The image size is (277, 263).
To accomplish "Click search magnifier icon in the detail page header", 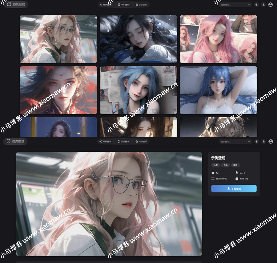I will point(249,142).
